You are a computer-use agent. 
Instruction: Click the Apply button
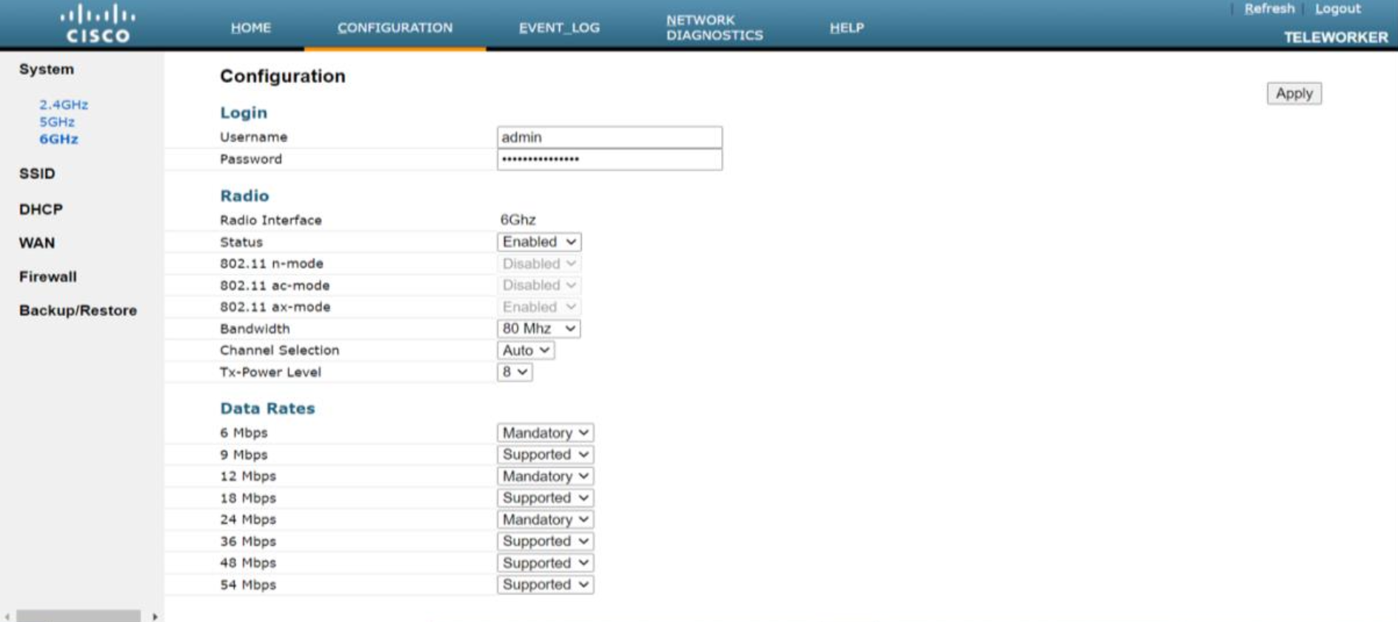click(x=1294, y=93)
